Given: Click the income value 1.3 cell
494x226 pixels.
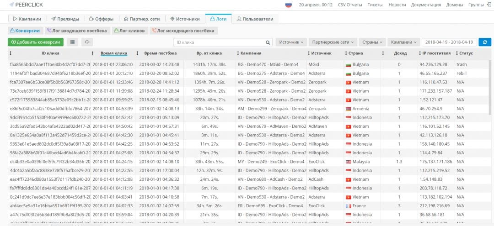Looking at the screenshot, I should (399, 162).
